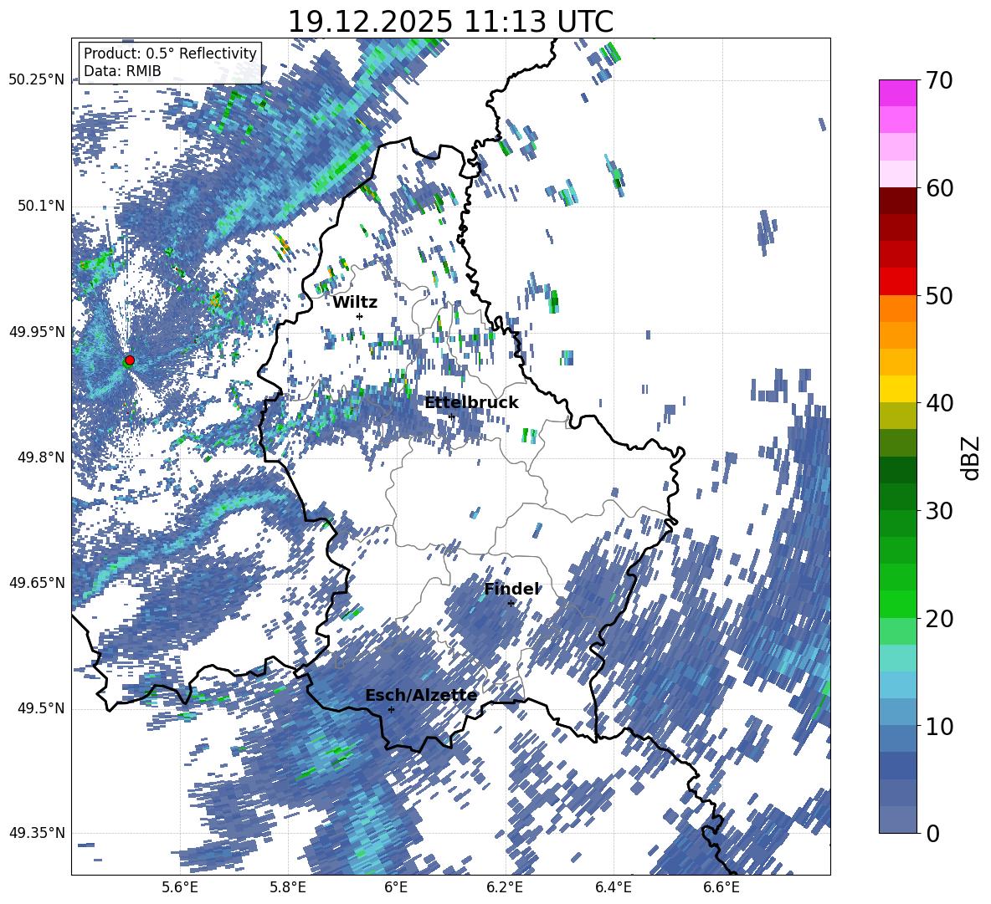The height and width of the screenshot is (904, 991).
Task: Click the Ettelbruck station cross marker
Action: pyautogui.click(x=451, y=416)
